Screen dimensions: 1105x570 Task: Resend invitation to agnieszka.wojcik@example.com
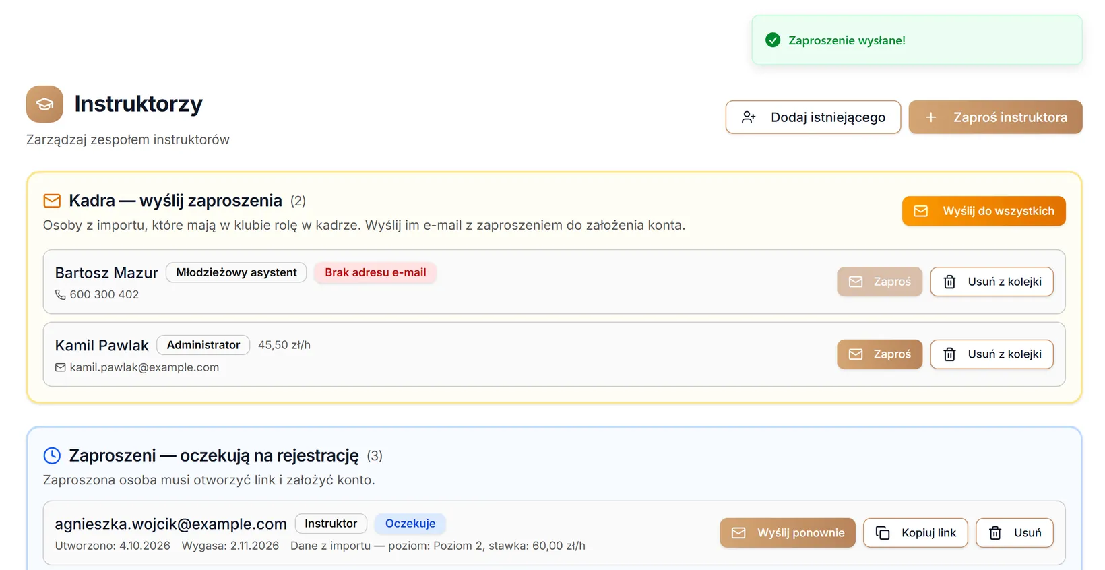pos(788,533)
